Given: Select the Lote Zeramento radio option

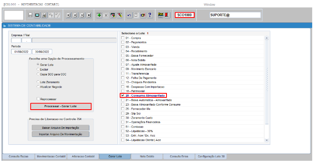Looking at the screenshot, I should pyautogui.click(x=38, y=82).
